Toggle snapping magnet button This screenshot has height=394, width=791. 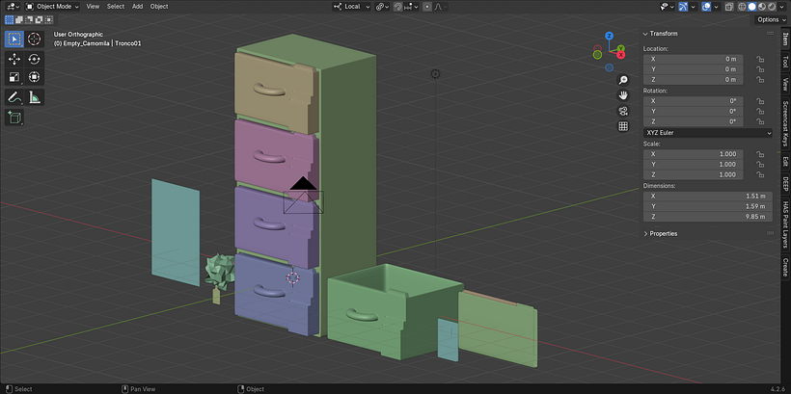tap(398, 7)
